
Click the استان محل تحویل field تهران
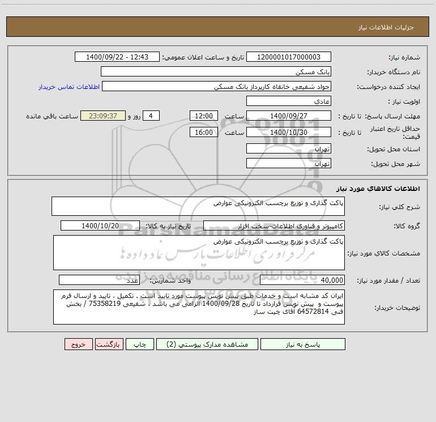coord(289,149)
